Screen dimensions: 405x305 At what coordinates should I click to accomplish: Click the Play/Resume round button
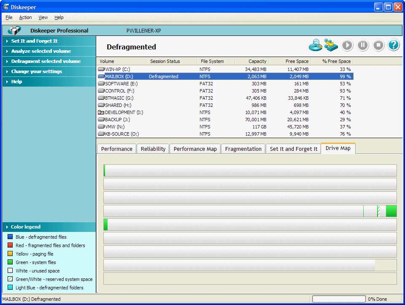tap(347, 45)
